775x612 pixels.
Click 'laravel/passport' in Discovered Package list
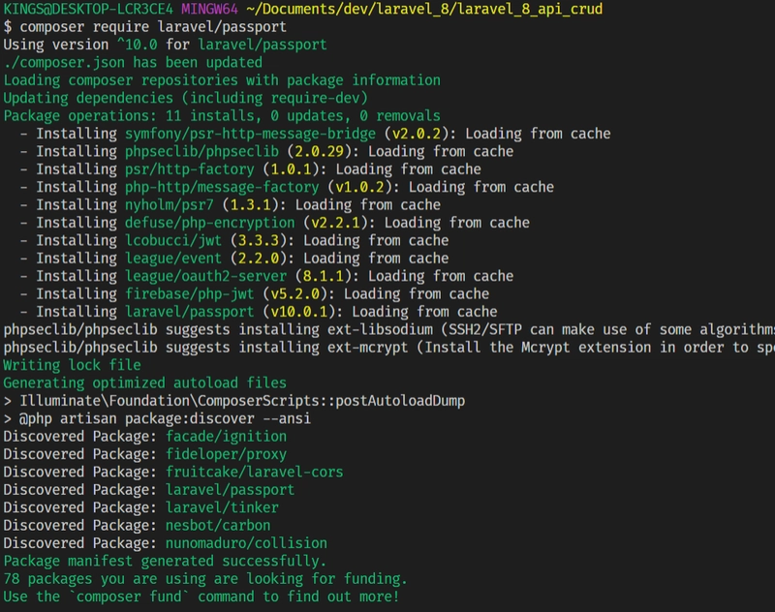click(x=230, y=489)
